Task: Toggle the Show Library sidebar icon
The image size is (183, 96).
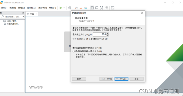Action: [92, 8]
